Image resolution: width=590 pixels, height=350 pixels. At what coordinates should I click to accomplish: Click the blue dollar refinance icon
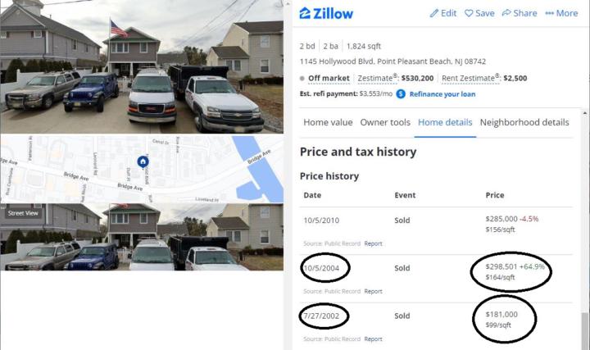click(x=401, y=94)
